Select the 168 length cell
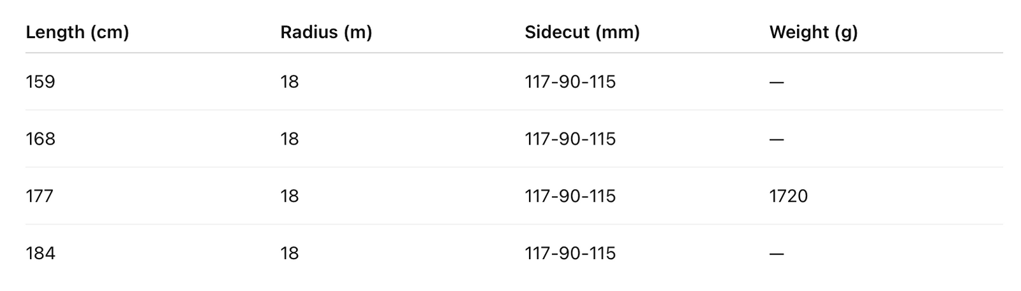 (40, 139)
